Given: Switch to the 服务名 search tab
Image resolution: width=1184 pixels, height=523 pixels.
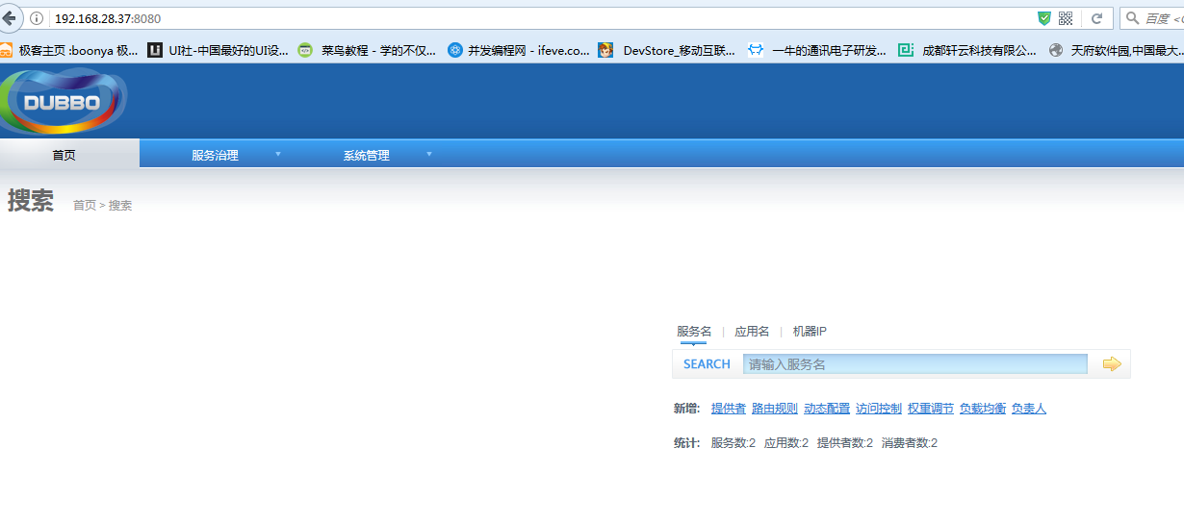Looking at the screenshot, I should pyautogui.click(x=694, y=332).
